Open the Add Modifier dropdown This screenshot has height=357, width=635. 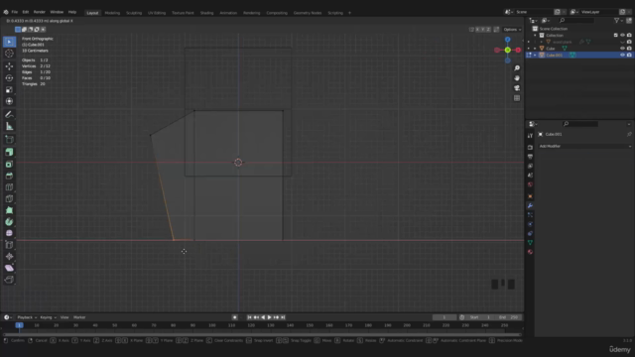tap(584, 146)
